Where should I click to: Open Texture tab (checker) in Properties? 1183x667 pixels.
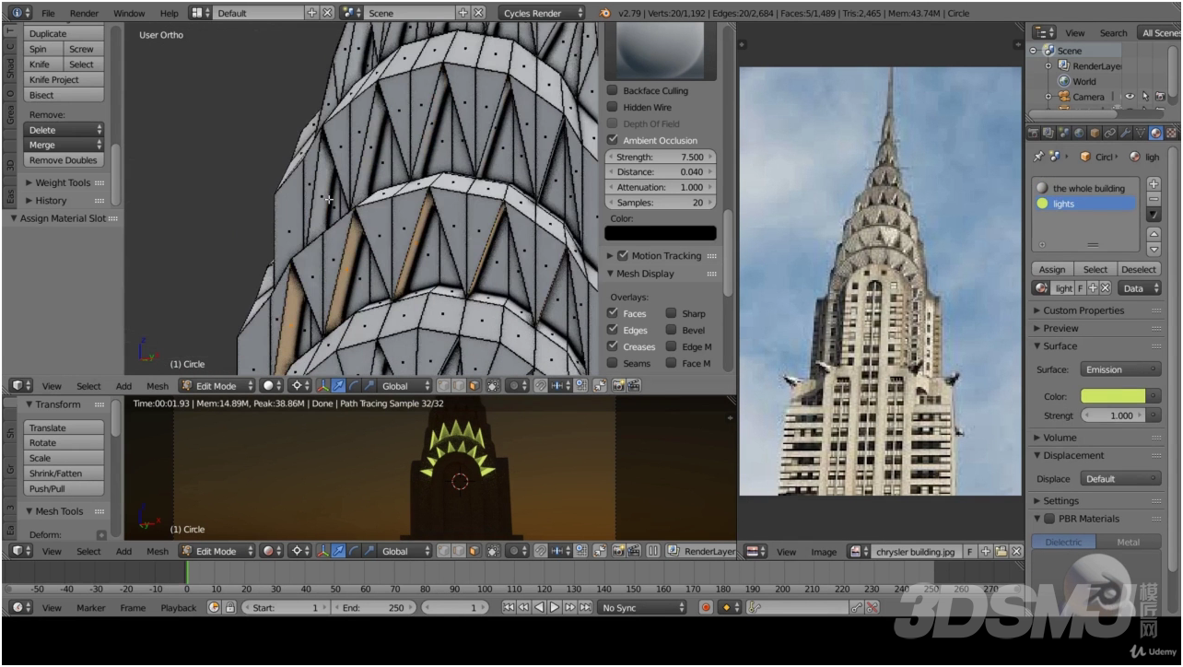click(x=1171, y=133)
